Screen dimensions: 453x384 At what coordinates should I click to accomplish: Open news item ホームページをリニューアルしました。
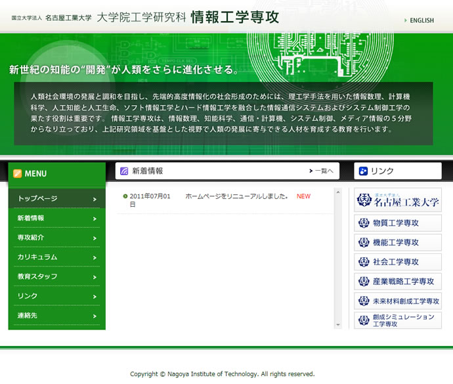coord(236,196)
